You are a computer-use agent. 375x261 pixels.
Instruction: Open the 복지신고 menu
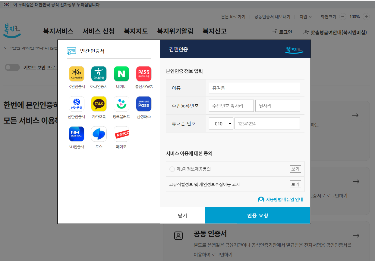pyautogui.click(x=214, y=31)
